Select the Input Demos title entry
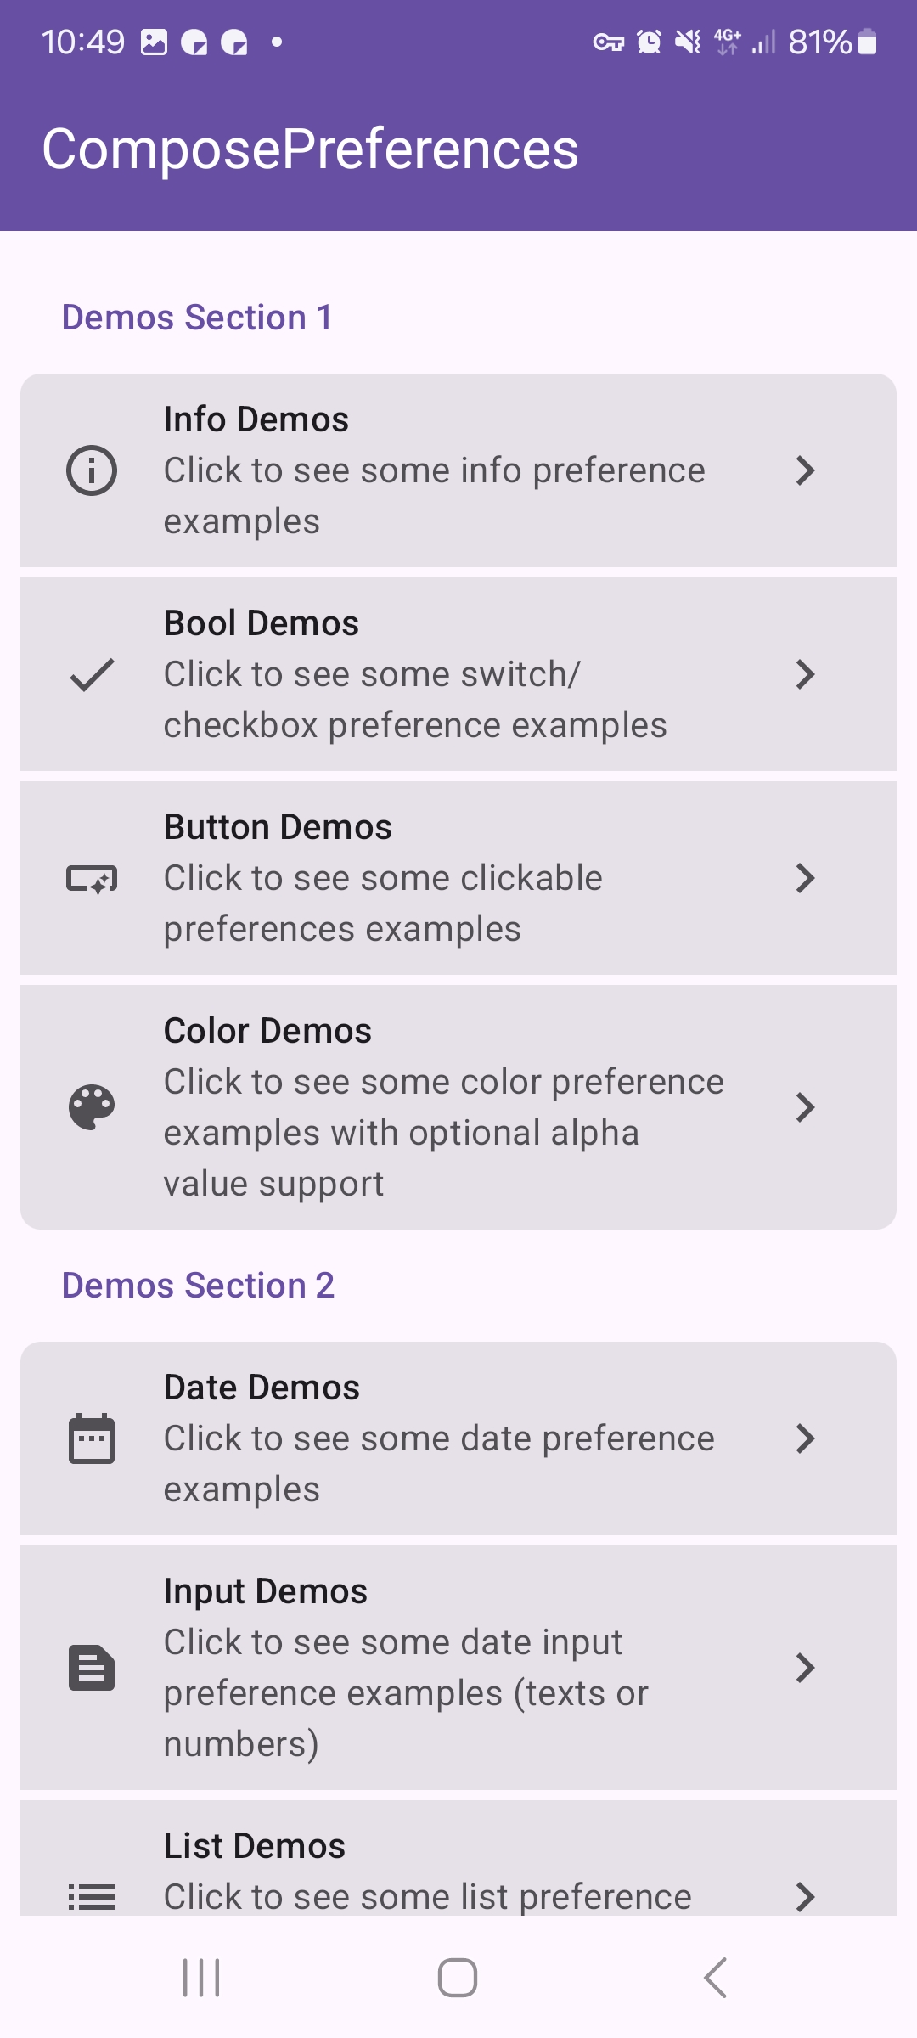Image resolution: width=917 pixels, height=2038 pixels. (x=265, y=1591)
